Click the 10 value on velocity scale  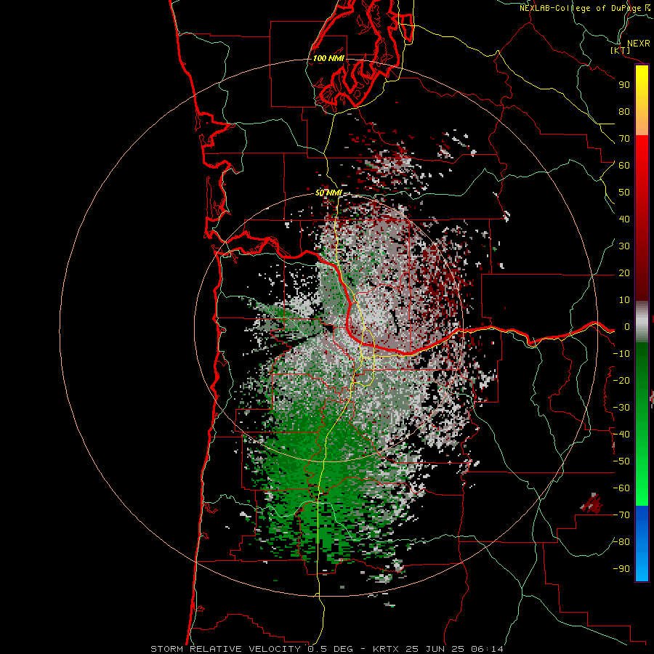click(624, 300)
